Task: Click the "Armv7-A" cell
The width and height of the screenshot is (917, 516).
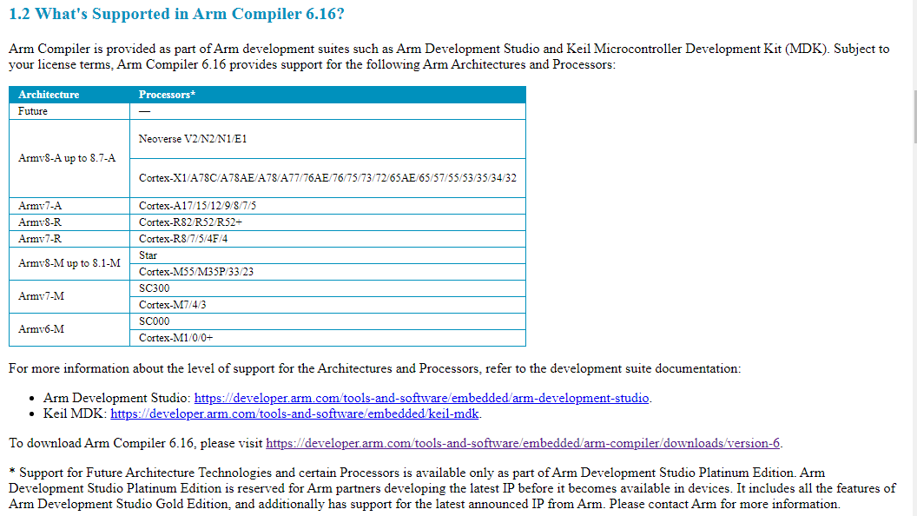Action: point(69,206)
